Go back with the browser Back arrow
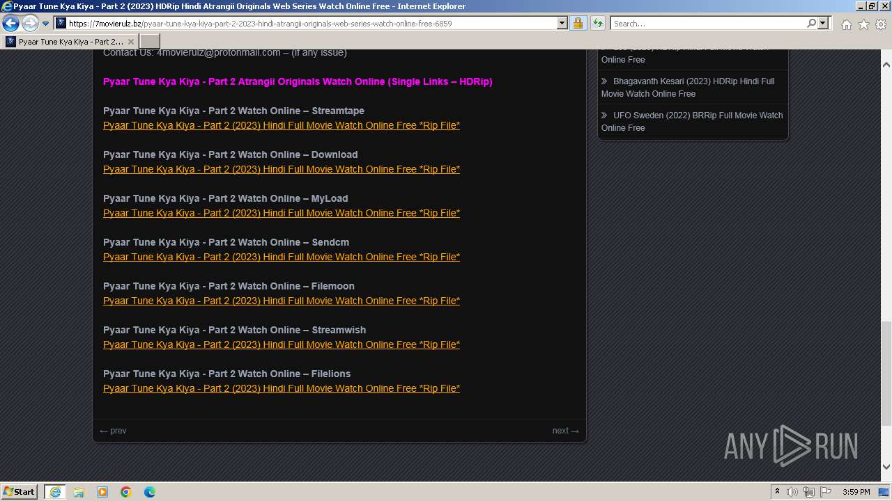This screenshot has width=892, height=501. point(10,23)
